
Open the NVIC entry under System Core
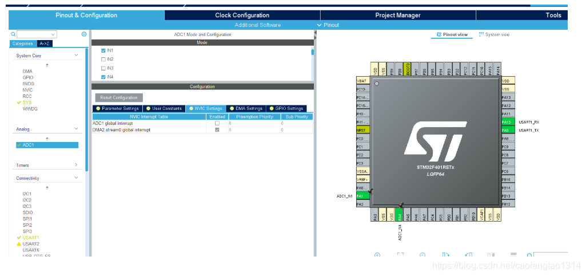click(x=27, y=90)
